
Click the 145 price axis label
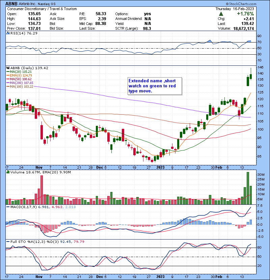(260, 67)
